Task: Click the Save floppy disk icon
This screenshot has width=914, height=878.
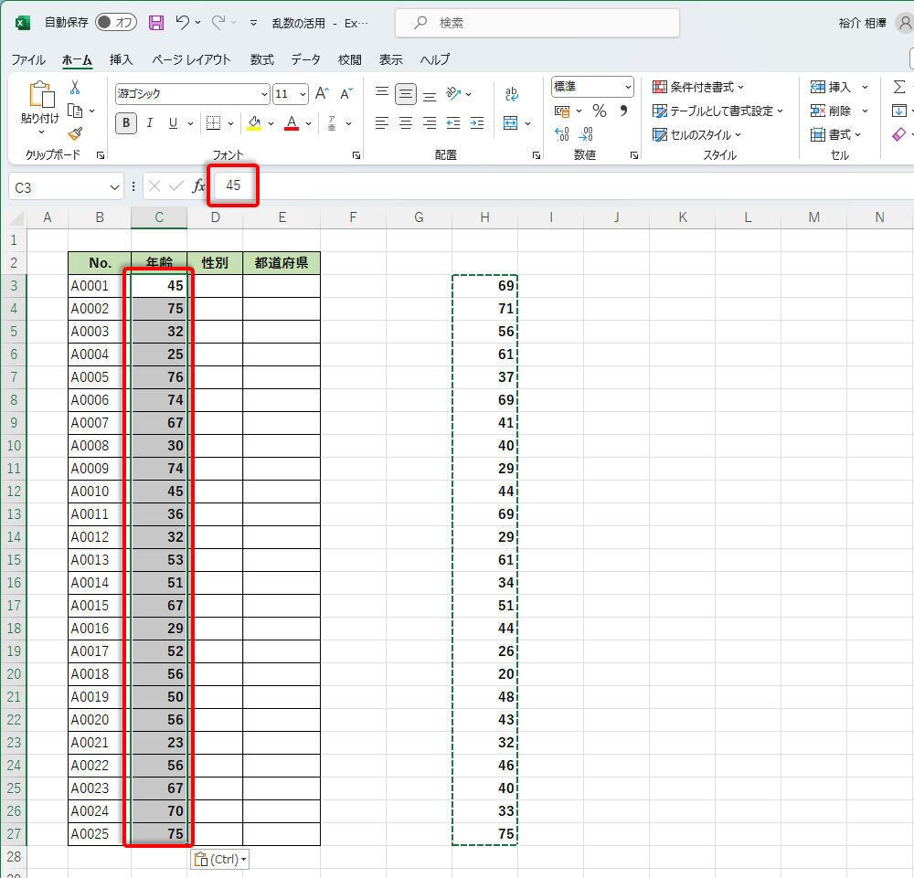Action: [x=156, y=23]
